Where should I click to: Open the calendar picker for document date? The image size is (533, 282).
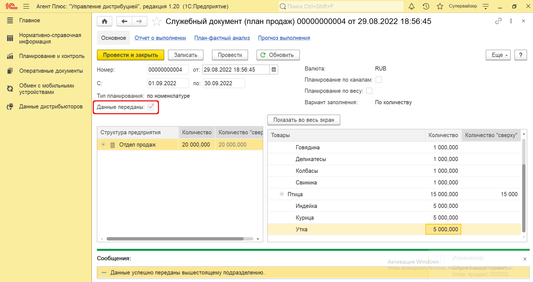(x=274, y=70)
